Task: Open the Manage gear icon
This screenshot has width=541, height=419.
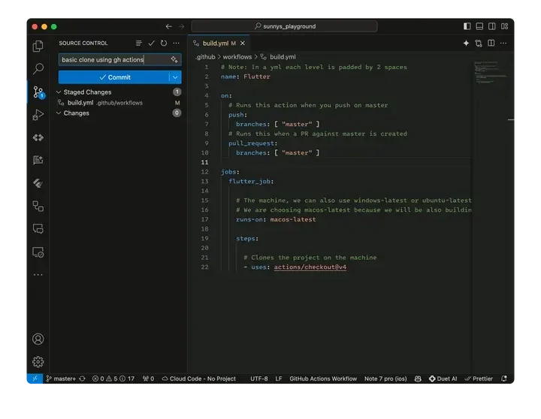Action: click(38, 362)
